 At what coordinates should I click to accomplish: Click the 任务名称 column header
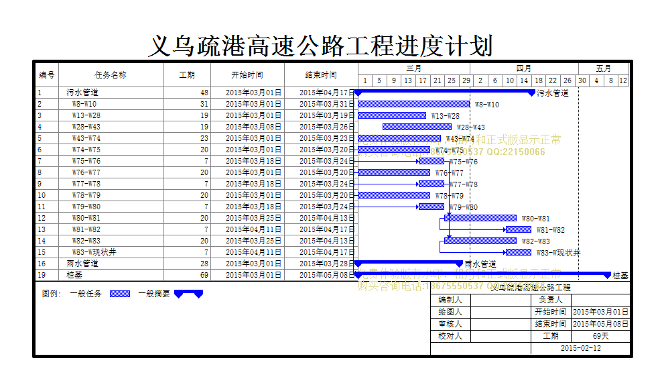click(x=111, y=75)
